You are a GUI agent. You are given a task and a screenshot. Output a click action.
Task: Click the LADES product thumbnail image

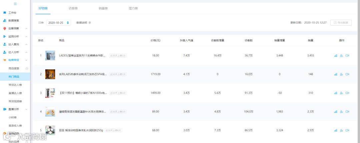point(50,55)
